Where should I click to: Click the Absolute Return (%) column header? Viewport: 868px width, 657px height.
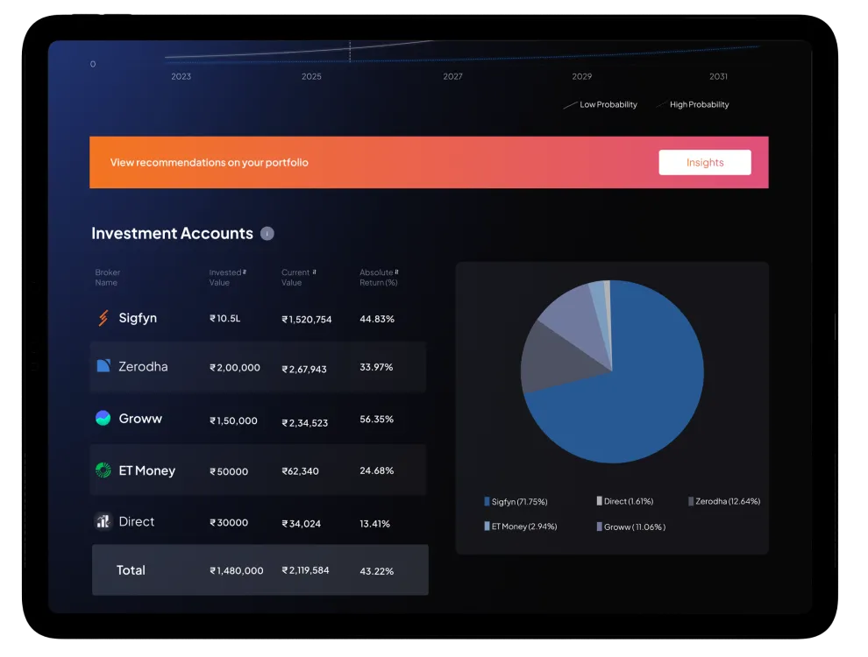pyautogui.click(x=379, y=278)
